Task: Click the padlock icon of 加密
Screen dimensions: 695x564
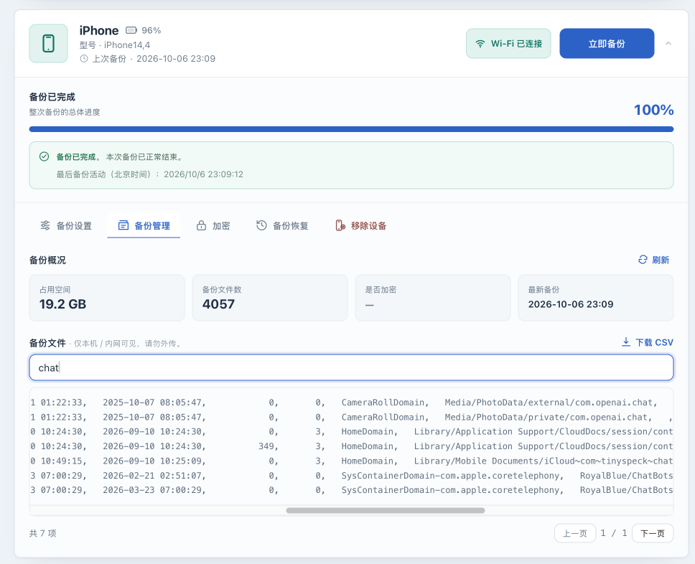Action: click(201, 225)
